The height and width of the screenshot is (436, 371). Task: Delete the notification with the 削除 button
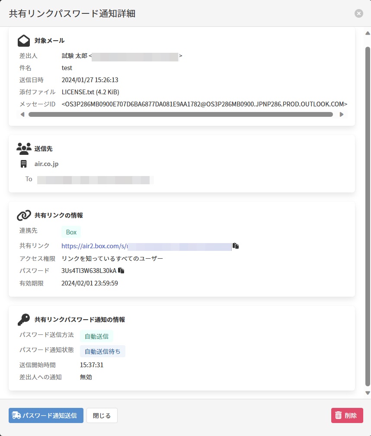(347, 416)
